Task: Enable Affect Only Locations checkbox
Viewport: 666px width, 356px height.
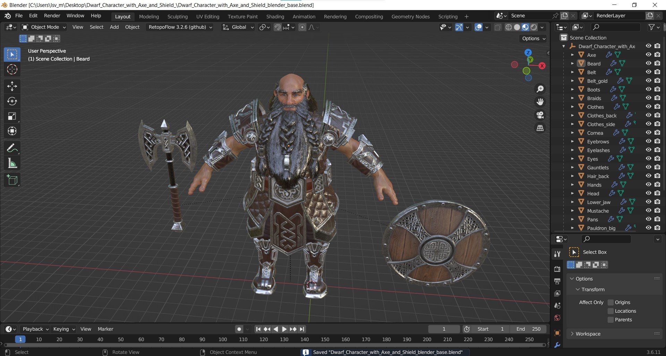Action: point(611,311)
